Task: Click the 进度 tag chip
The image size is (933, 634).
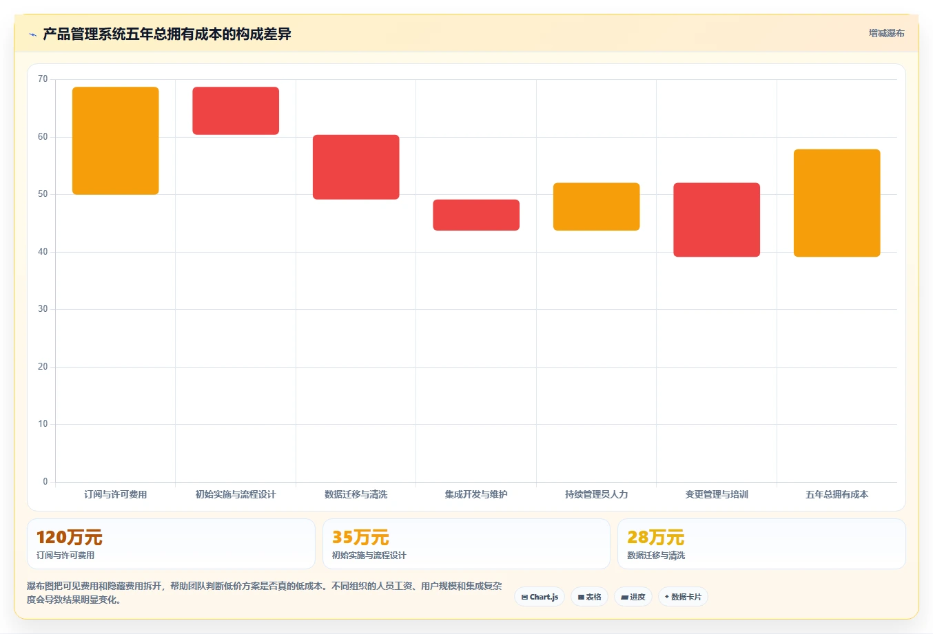Action: point(633,597)
